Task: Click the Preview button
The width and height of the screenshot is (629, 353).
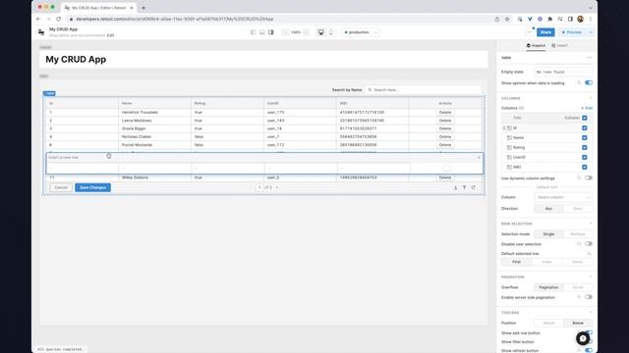Action: [x=572, y=32]
